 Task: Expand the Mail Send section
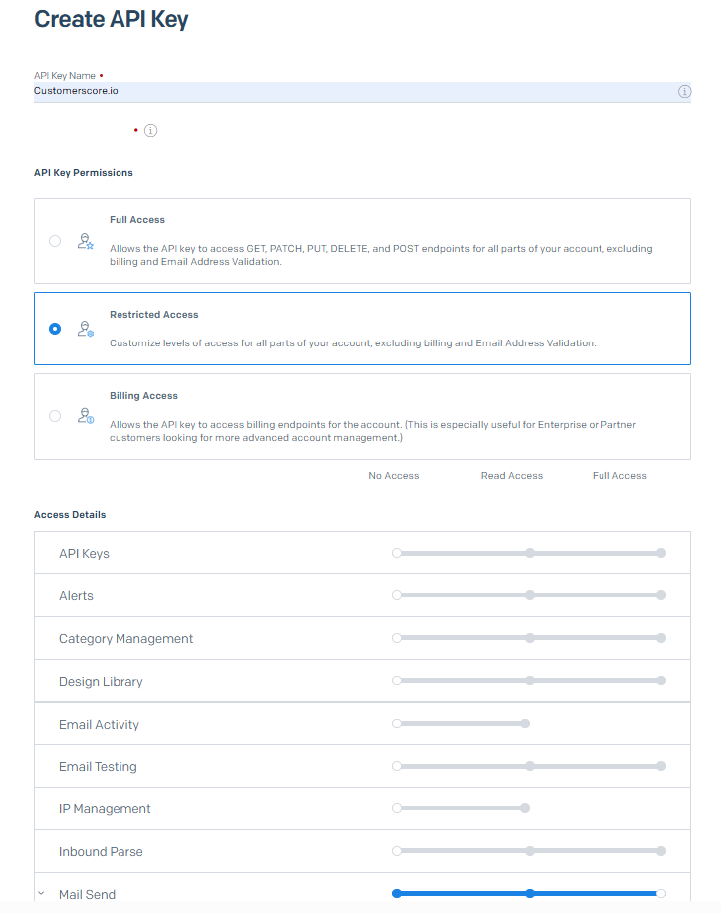coord(41,893)
